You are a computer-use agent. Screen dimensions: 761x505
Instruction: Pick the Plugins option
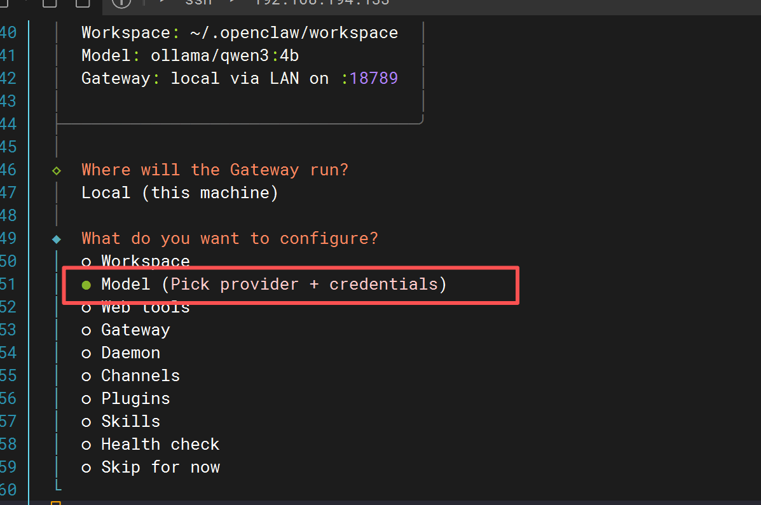pos(126,399)
